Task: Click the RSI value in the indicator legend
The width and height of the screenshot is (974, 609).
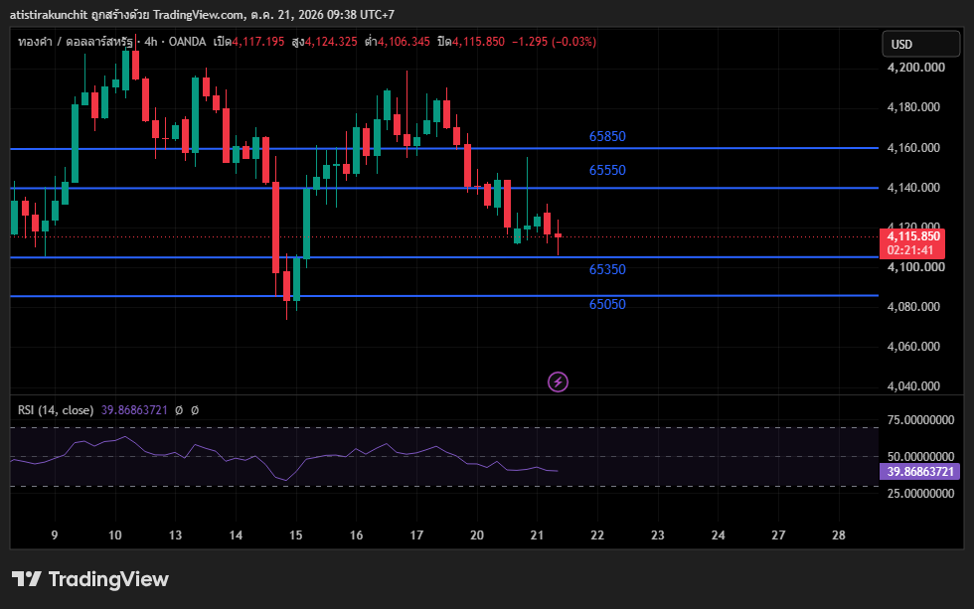Action: [134, 409]
